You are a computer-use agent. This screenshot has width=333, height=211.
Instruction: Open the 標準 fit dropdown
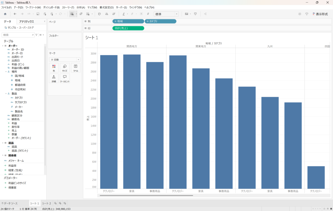[166, 14]
